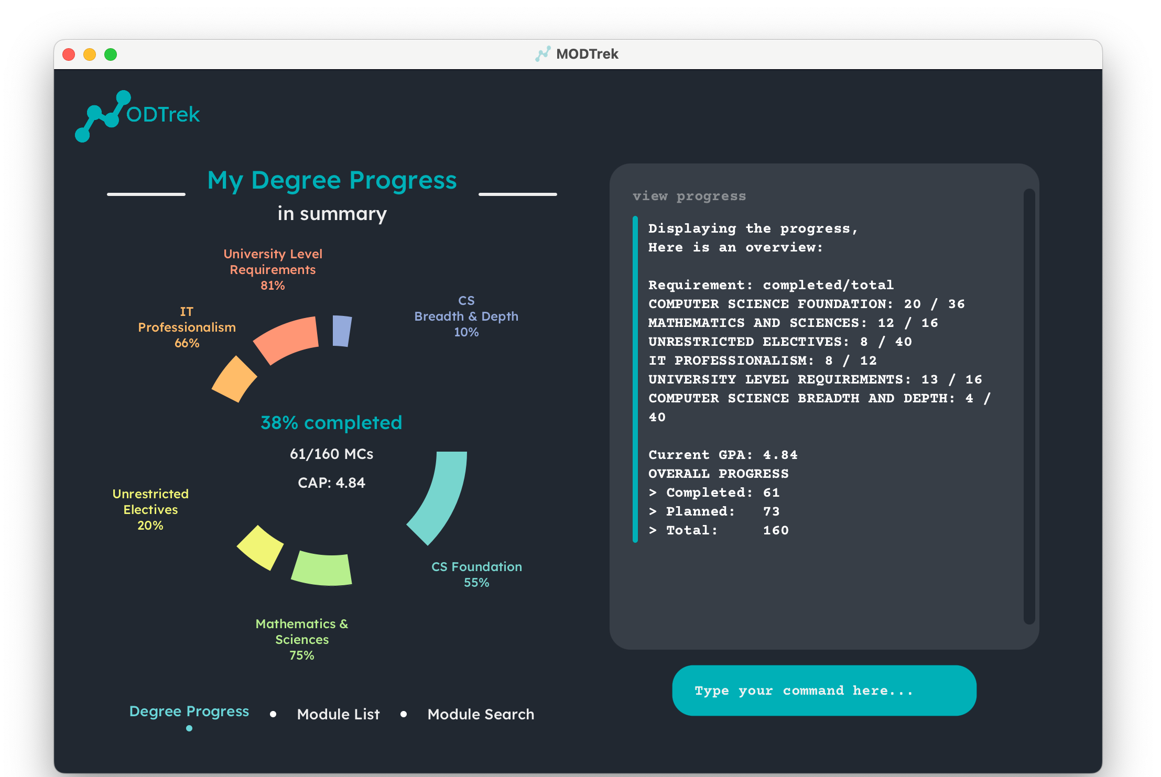Click the MODTrek logo in the top-left
This screenshot has height=777, width=1161.
pos(137,116)
